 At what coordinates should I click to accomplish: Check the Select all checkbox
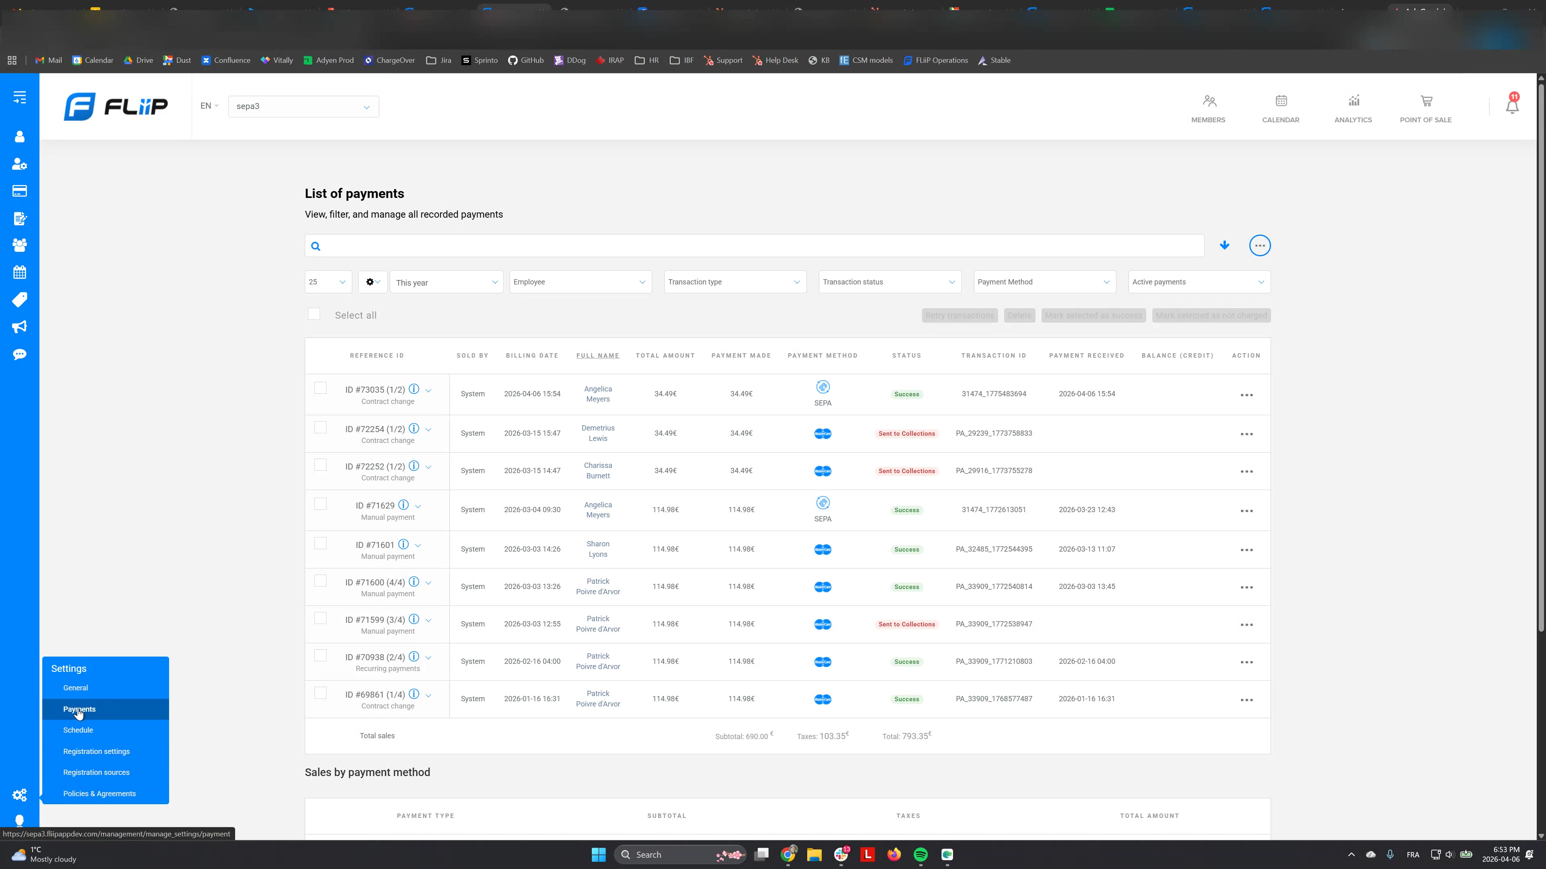(314, 314)
